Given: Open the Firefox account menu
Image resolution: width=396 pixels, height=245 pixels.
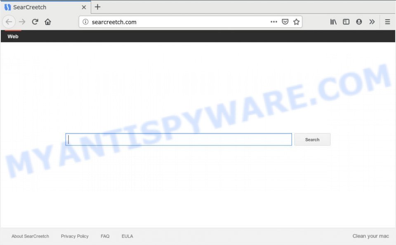Looking at the screenshot, I should 359,22.
